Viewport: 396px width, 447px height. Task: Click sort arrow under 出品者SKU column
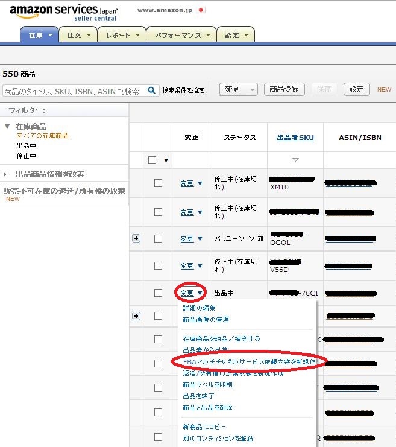[295, 160]
